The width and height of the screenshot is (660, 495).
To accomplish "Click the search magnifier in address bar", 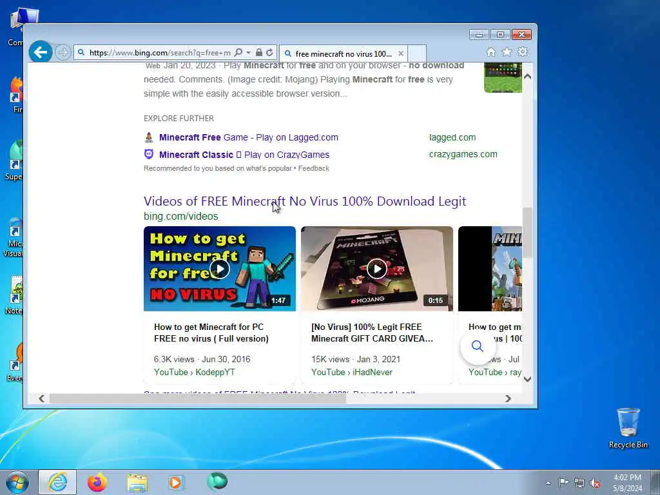I will click(238, 52).
